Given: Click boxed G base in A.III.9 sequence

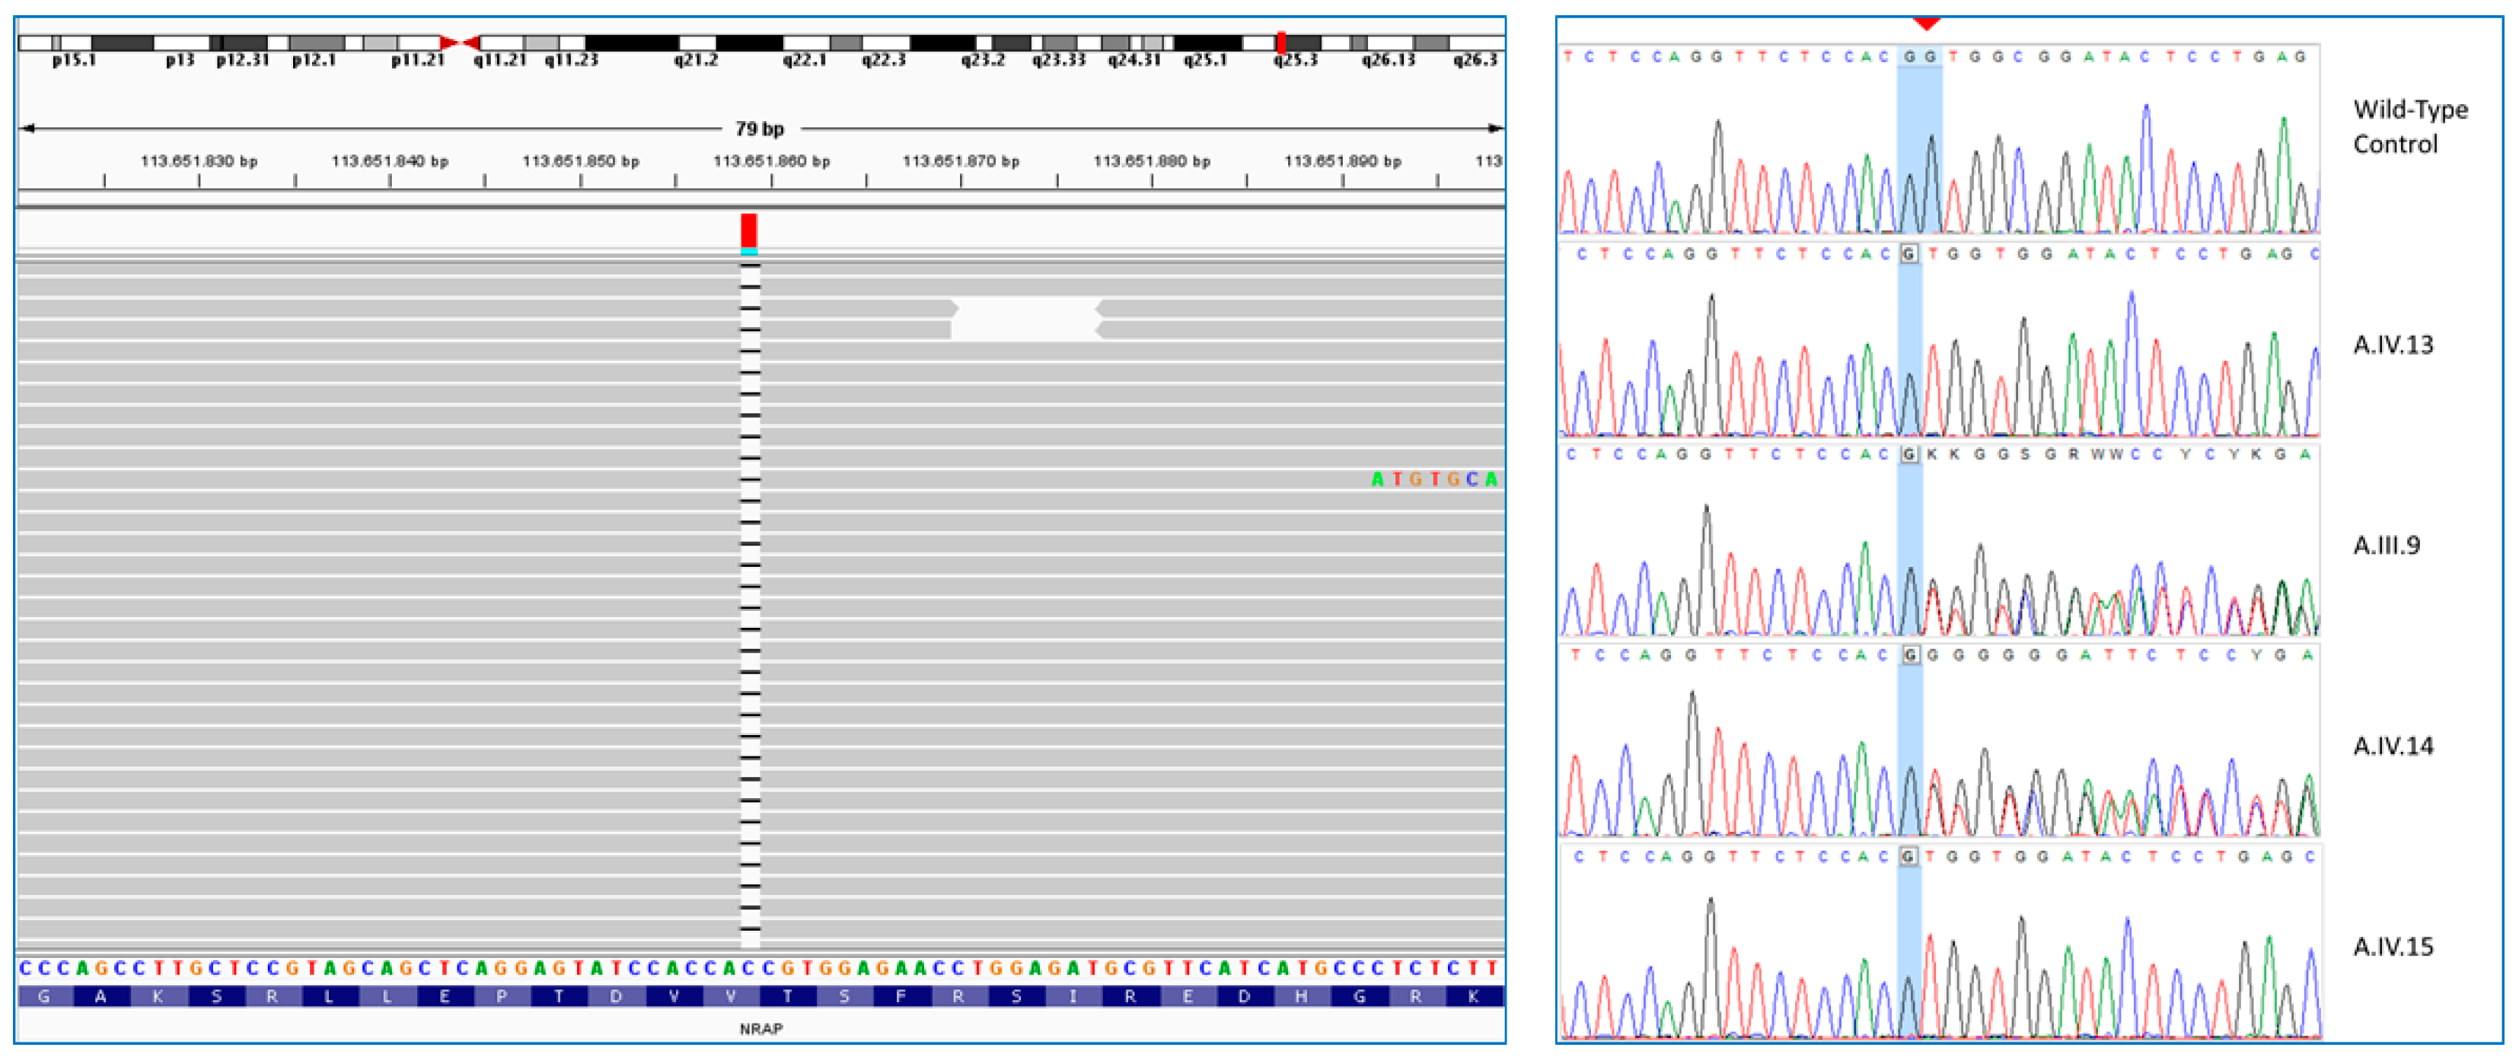Looking at the screenshot, I should (1908, 455).
